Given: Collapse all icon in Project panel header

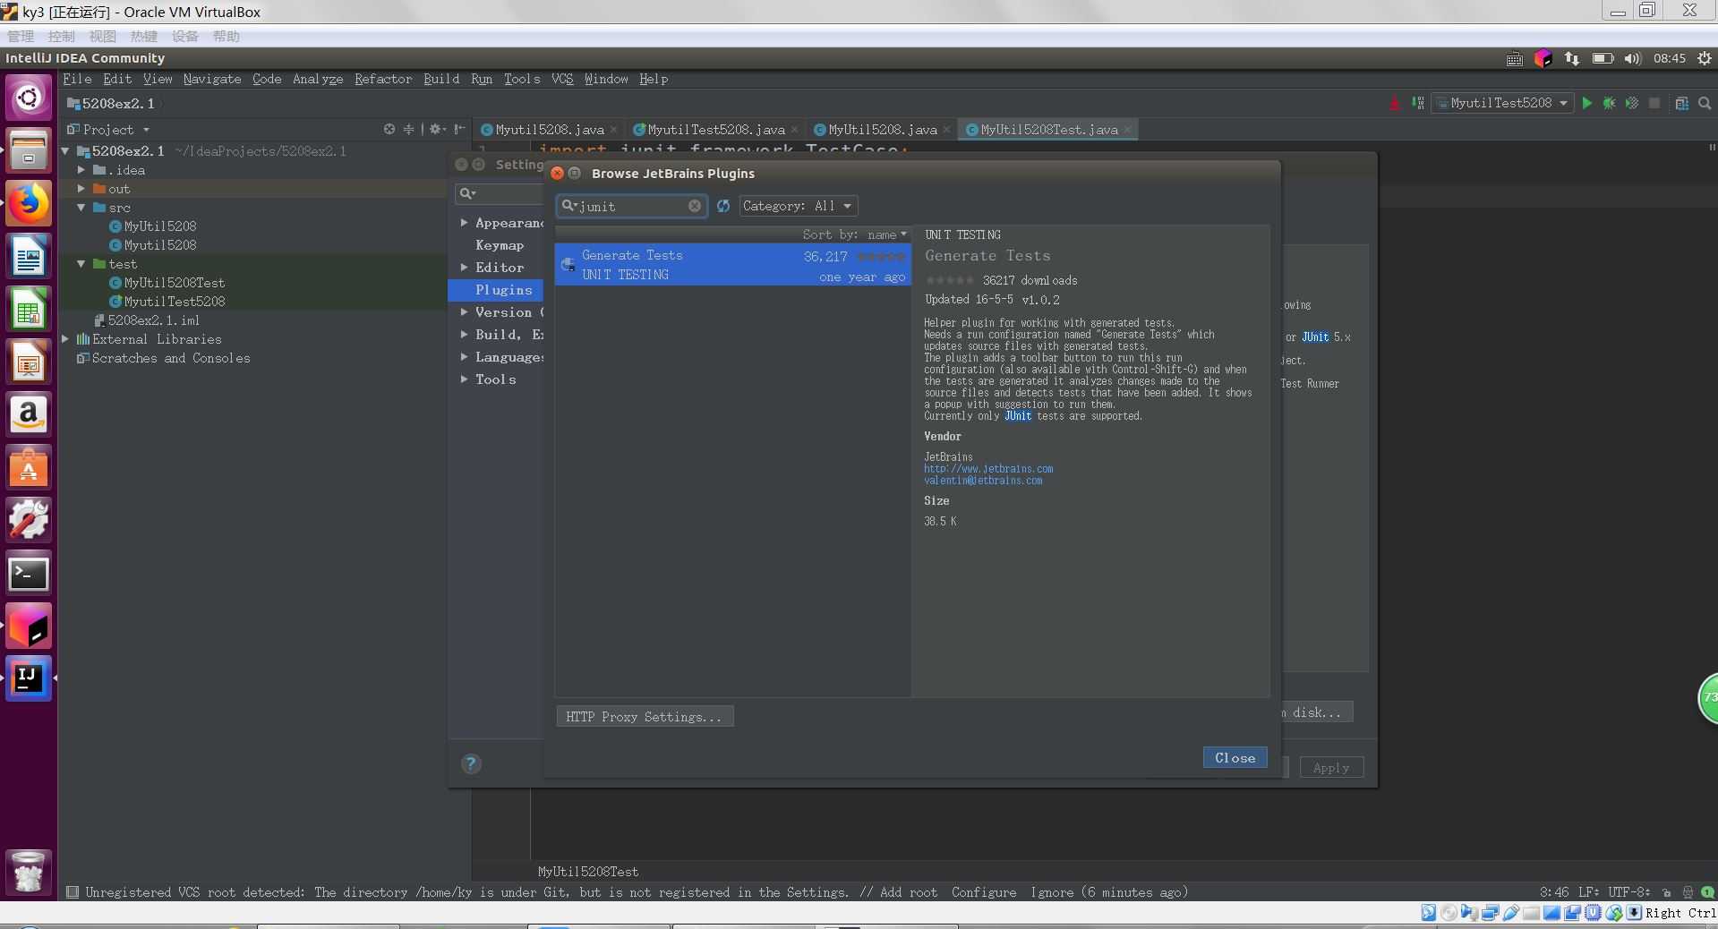Looking at the screenshot, I should point(409,129).
